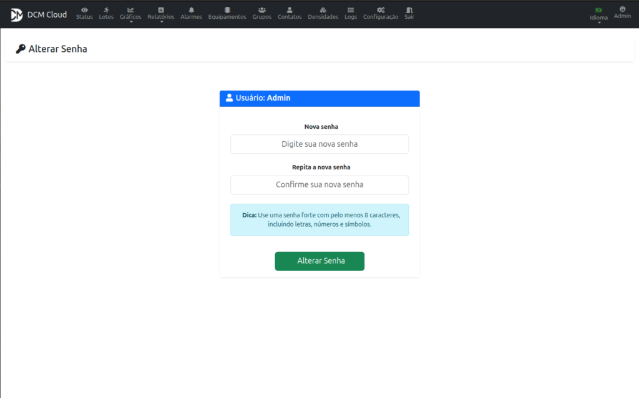Open the Status page eye icon

point(84,10)
